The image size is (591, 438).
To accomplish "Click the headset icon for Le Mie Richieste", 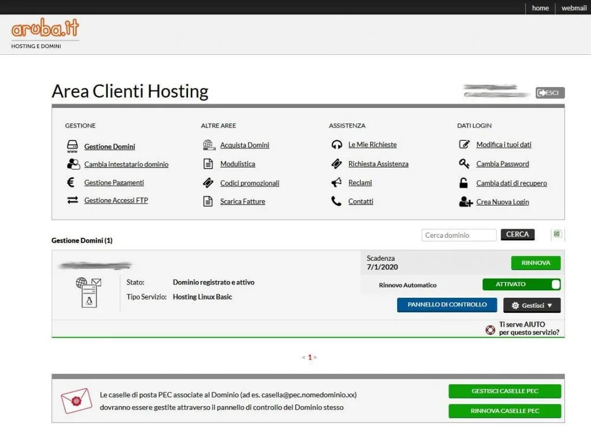I will (x=336, y=145).
